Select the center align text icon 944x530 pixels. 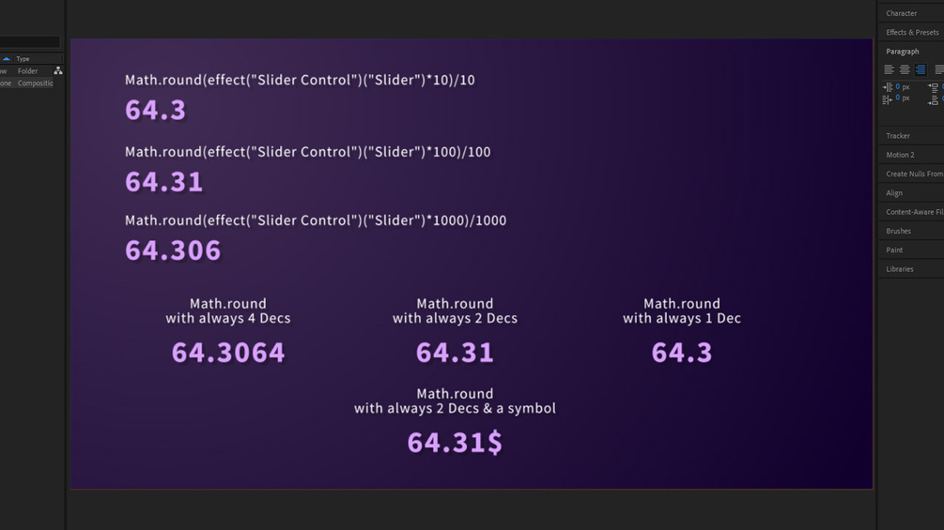(905, 69)
